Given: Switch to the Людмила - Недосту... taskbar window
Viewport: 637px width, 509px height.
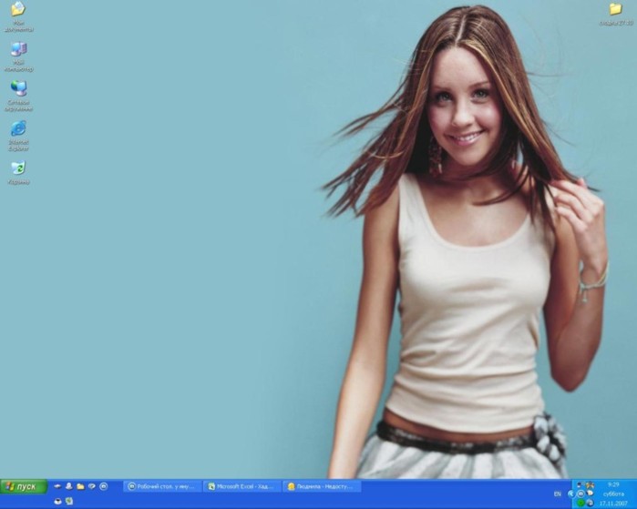Looking at the screenshot, I should [x=322, y=486].
